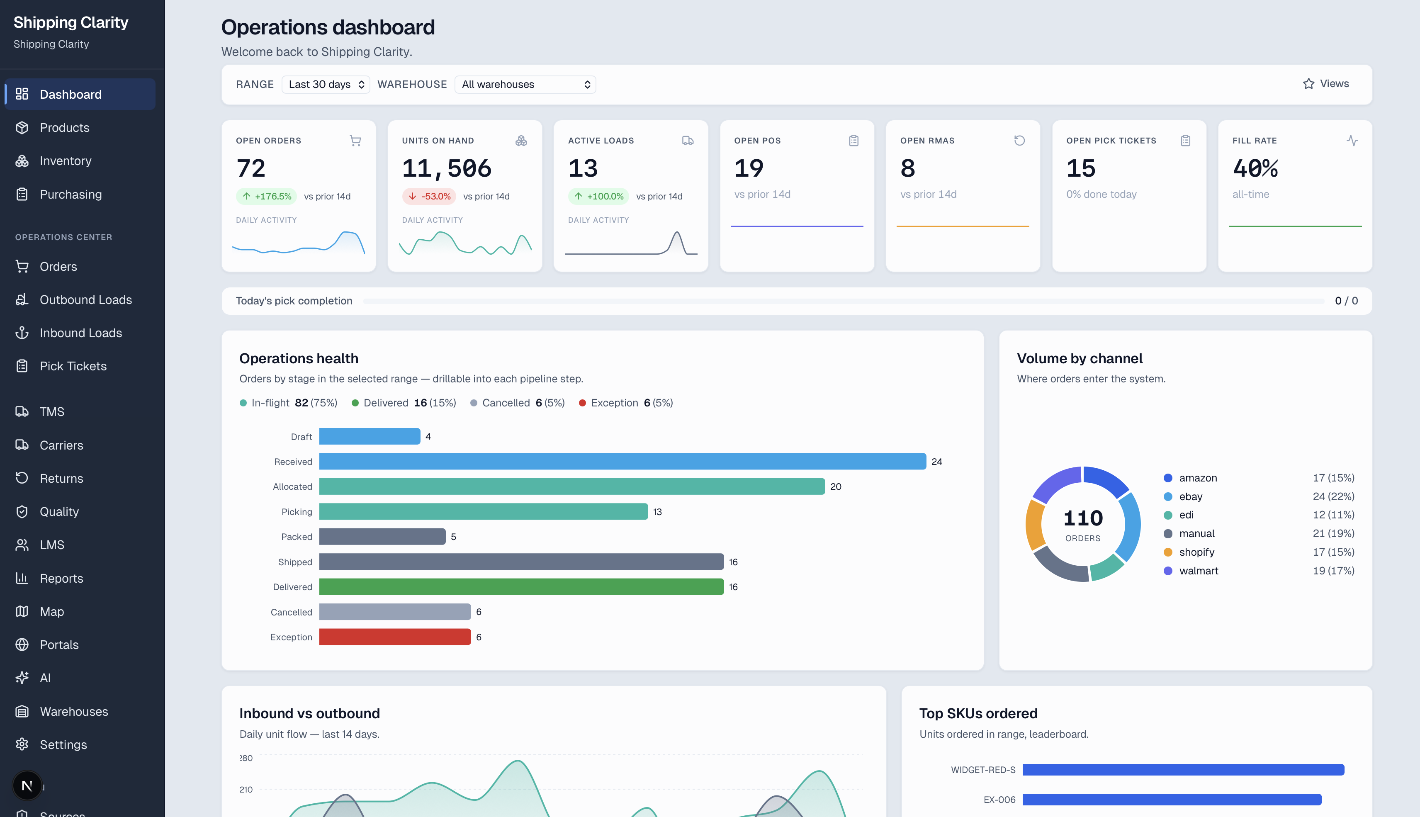Open the Warehouse dropdown showing All warehouses
Screen dimensions: 1420x817
click(x=525, y=84)
